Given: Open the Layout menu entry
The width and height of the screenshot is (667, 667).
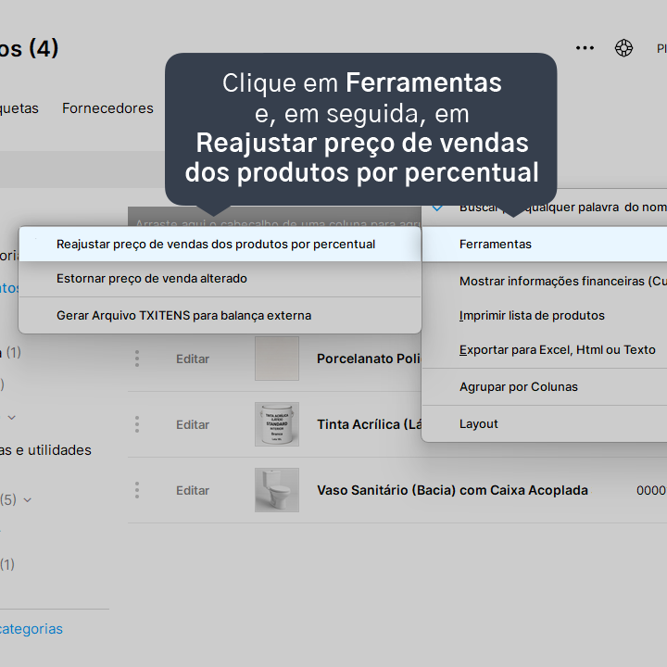Looking at the screenshot, I should [545, 423].
